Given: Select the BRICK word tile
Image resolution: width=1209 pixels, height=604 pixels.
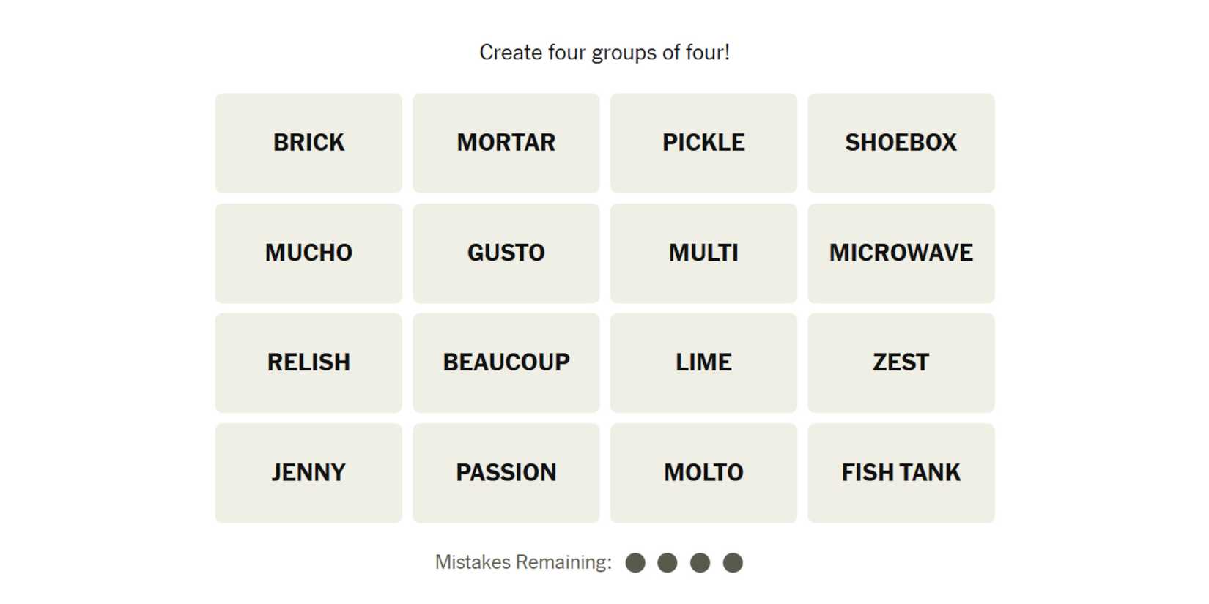Looking at the screenshot, I should [x=308, y=143].
